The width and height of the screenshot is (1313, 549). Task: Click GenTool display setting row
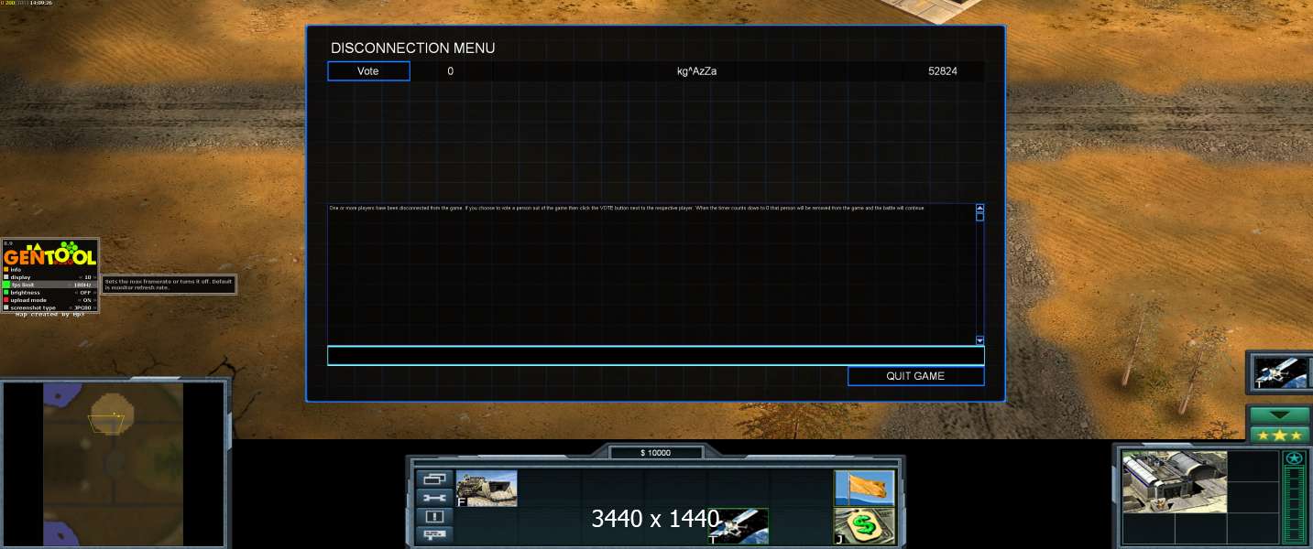coord(50,277)
